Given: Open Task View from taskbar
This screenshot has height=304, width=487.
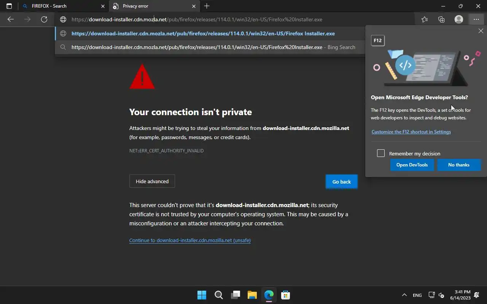Looking at the screenshot, I should click(x=236, y=295).
